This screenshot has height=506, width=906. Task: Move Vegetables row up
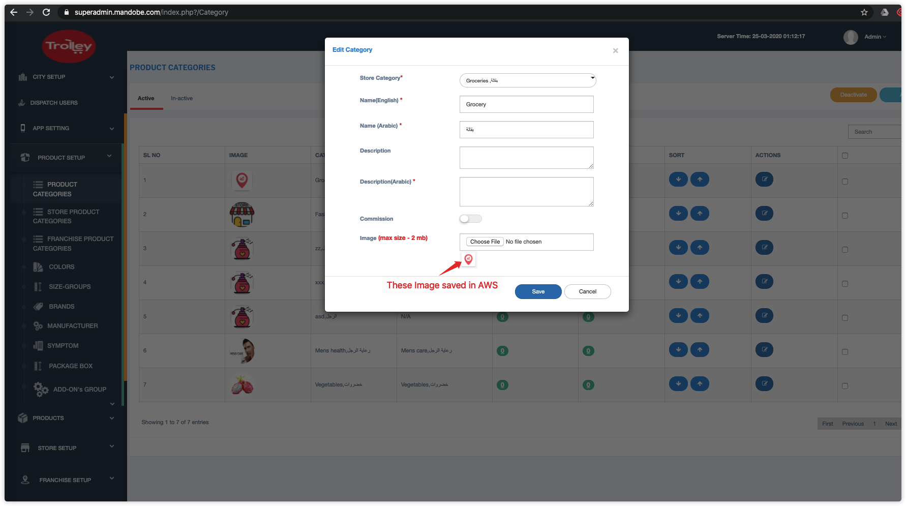pos(700,384)
